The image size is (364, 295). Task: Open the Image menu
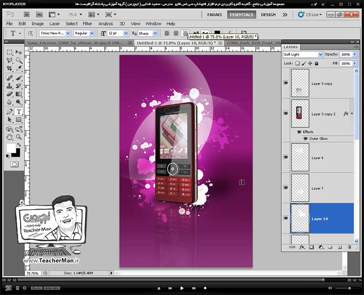(x=38, y=24)
